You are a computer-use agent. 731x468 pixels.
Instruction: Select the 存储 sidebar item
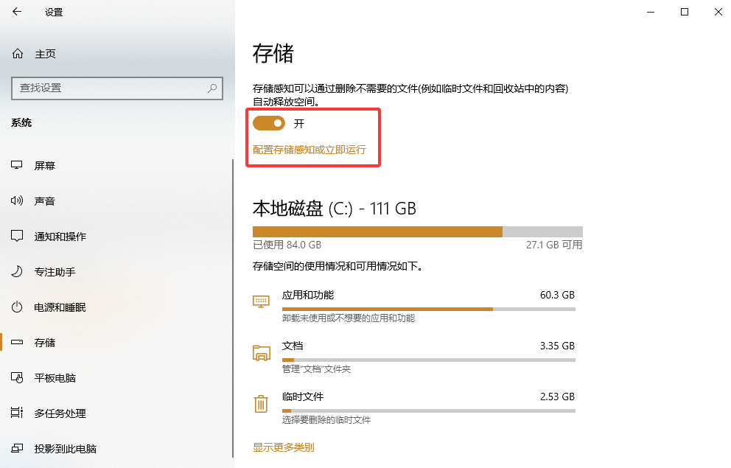[44, 342]
